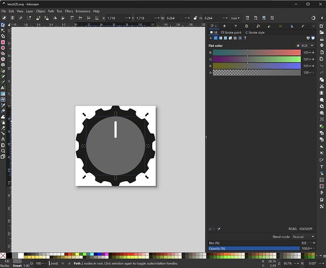
Task: Open the Path menu
Action: (x=51, y=11)
